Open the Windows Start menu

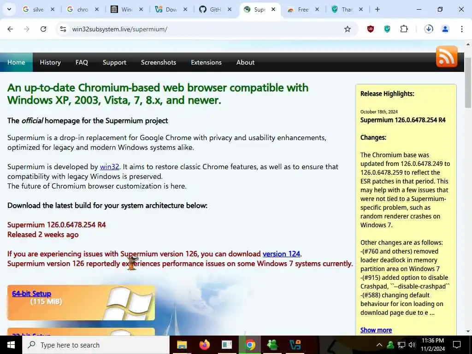(x=11, y=345)
